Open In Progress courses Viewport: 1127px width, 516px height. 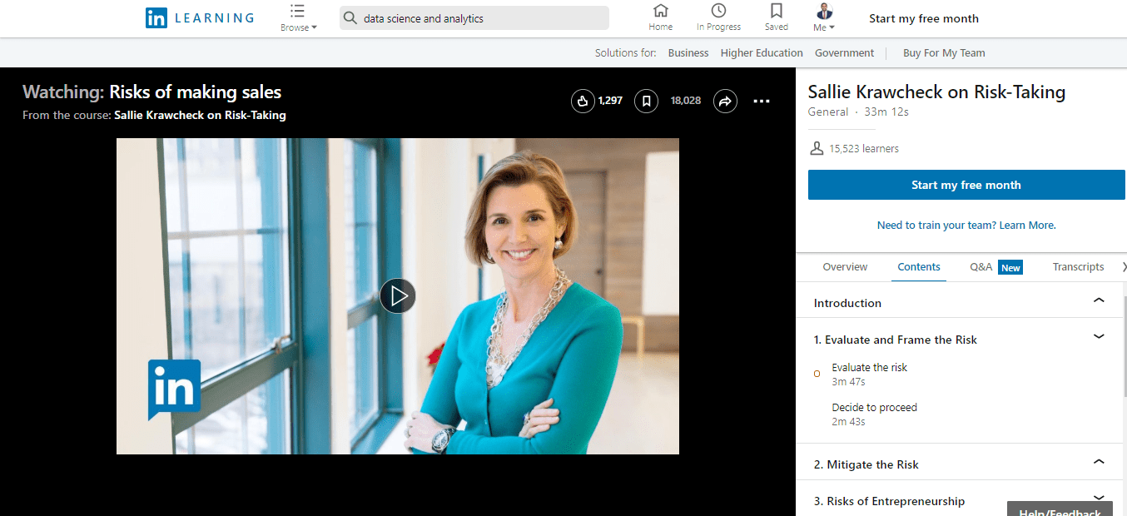click(x=718, y=17)
